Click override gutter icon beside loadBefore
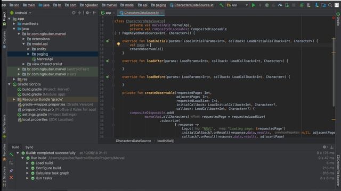The image size is (341, 191). coord(108,77)
